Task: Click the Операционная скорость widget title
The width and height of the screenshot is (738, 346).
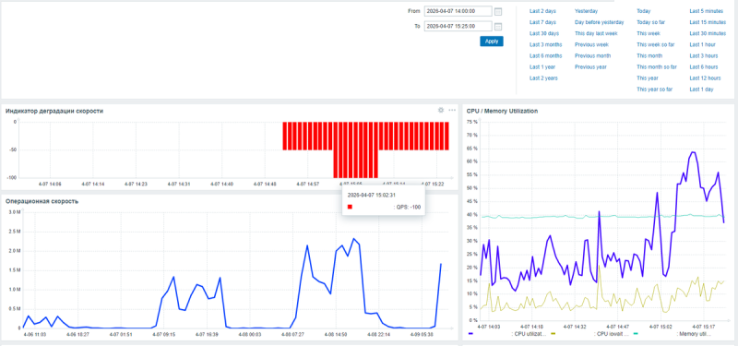Action: (x=42, y=201)
